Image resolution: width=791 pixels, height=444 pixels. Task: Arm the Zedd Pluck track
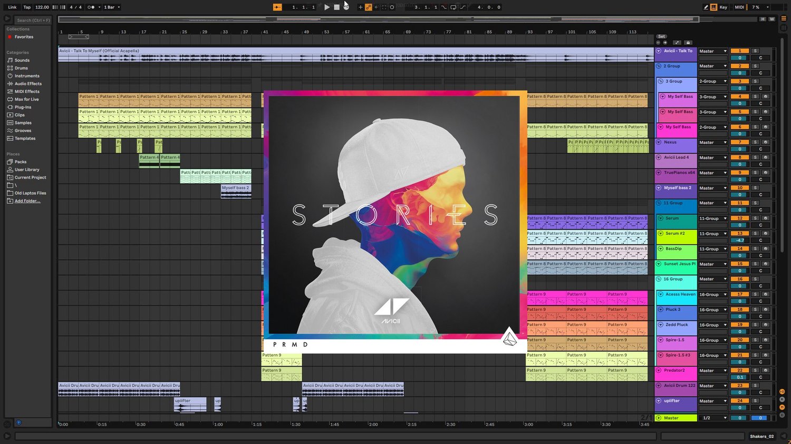coord(765,325)
